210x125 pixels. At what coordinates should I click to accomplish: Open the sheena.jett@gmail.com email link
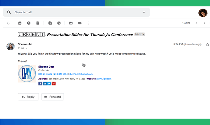(x=81, y=74)
